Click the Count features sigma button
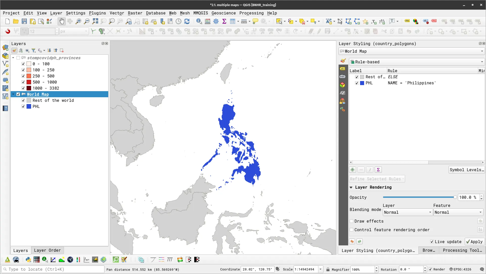 pyautogui.click(x=378, y=170)
